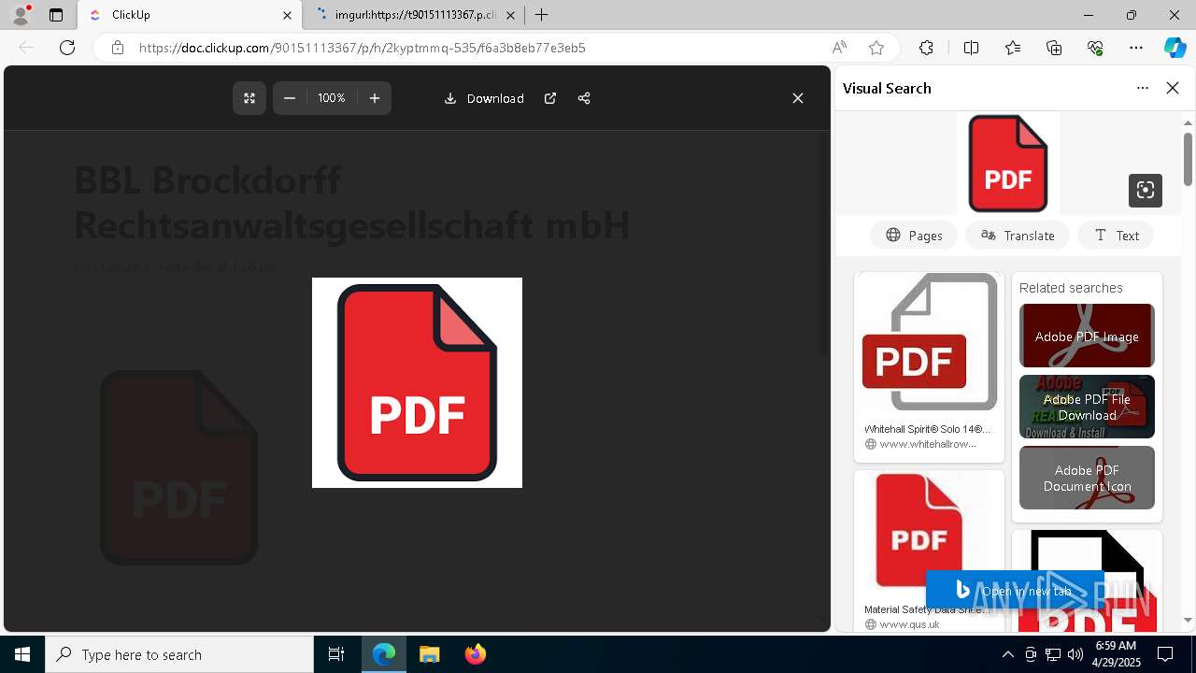Close the Visual Search panel
Viewport: 1196px width, 673px height.
point(1173,88)
